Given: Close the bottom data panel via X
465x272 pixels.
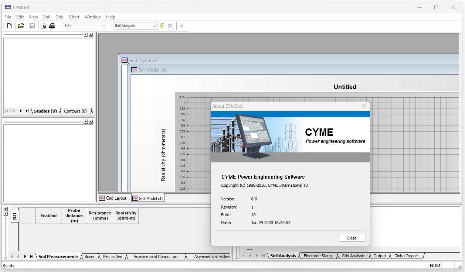Looking at the screenshot, I should tap(5, 209).
